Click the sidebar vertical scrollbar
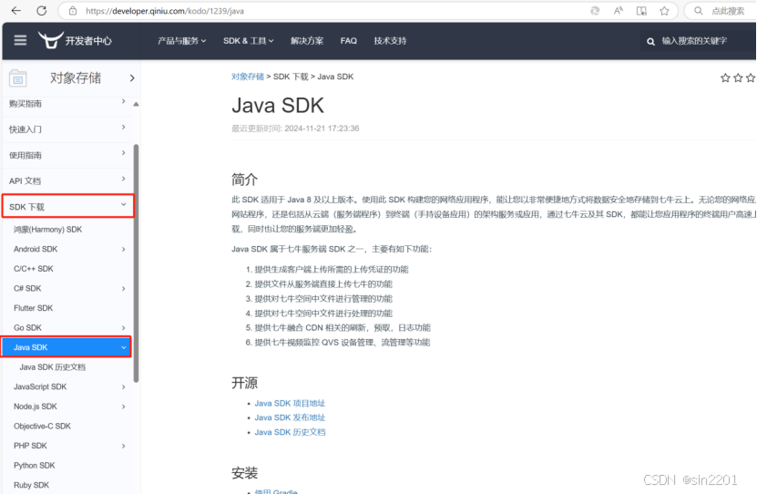This screenshot has width=757, height=494. pyautogui.click(x=136, y=263)
